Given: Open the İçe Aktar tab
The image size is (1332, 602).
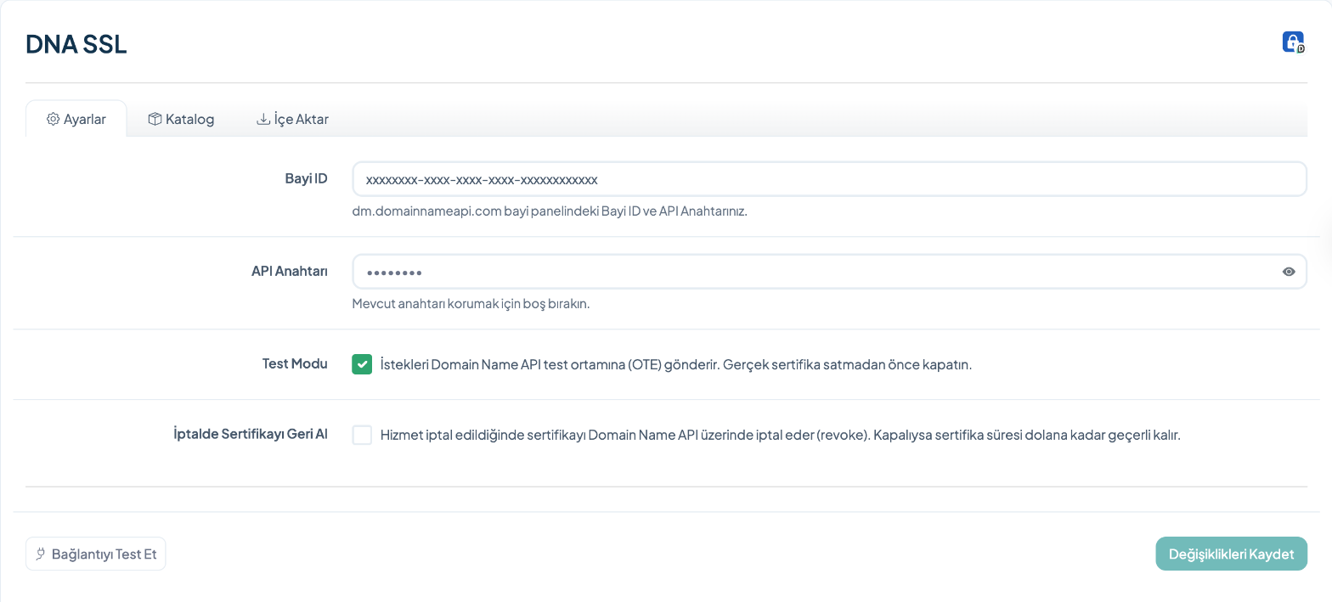Looking at the screenshot, I should click(x=293, y=119).
